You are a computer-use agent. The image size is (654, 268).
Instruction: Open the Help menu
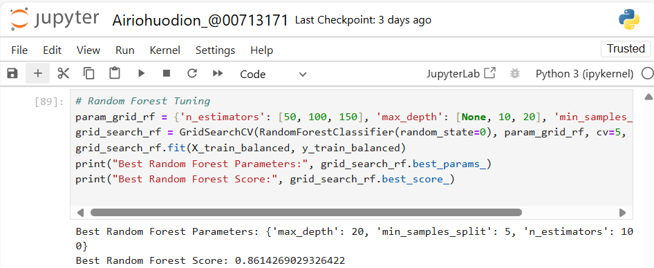261,50
